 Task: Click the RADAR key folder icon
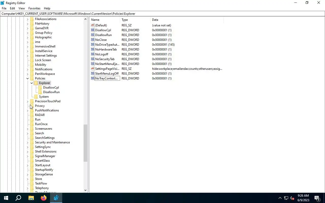[32, 115]
